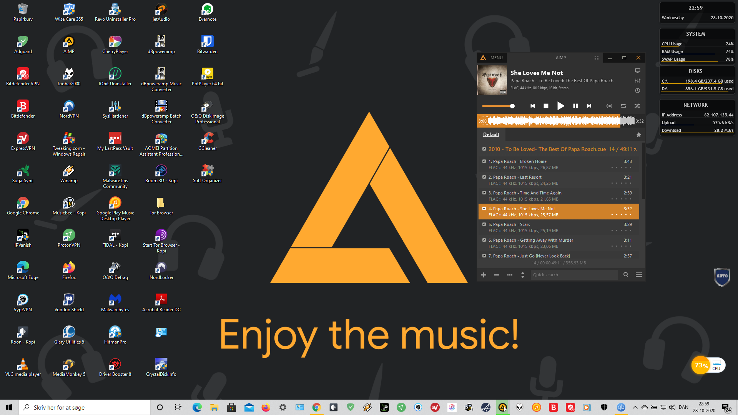The height and width of the screenshot is (415, 738).
Task: Uncheck the Scars track checkbox
Action: [484, 224]
